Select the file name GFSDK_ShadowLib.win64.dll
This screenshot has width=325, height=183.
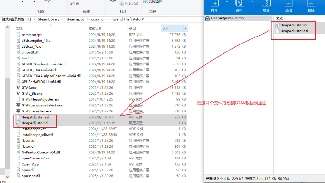click(x=44, y=64)
